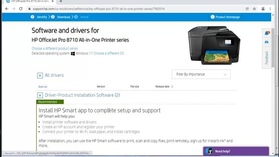Open the Feedback side tab
Image resolution: width=279 pixels, height=157 pixels.
pyautogui.click(x=266, y=58)
